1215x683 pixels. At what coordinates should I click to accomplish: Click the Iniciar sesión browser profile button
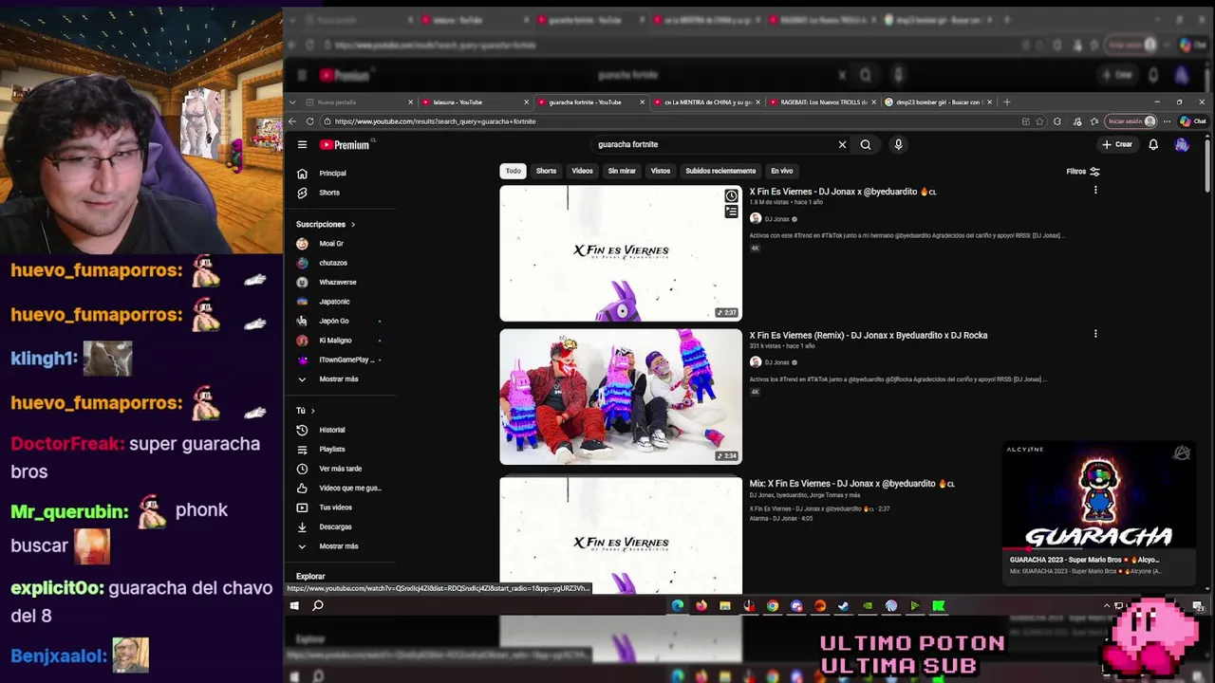point(1131,121)
